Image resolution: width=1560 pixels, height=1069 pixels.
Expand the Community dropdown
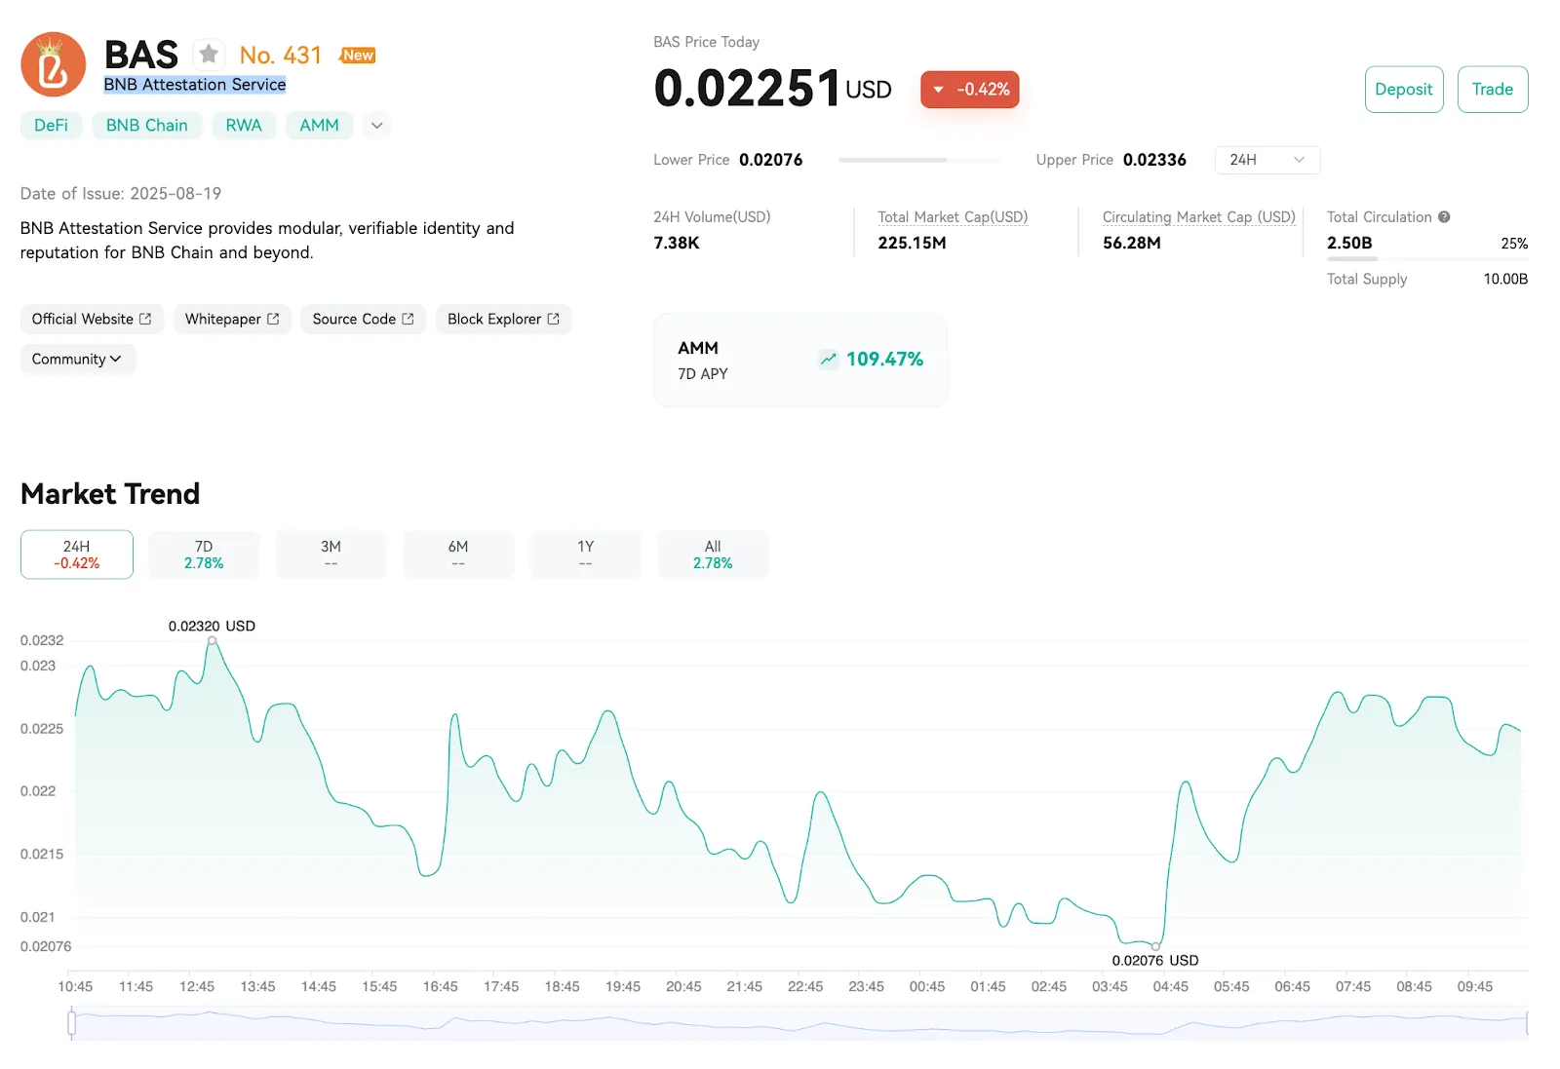[77, 359]
